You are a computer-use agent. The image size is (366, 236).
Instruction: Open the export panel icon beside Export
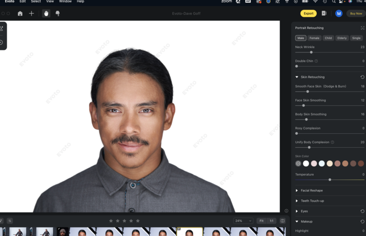(x=324, y=14)
